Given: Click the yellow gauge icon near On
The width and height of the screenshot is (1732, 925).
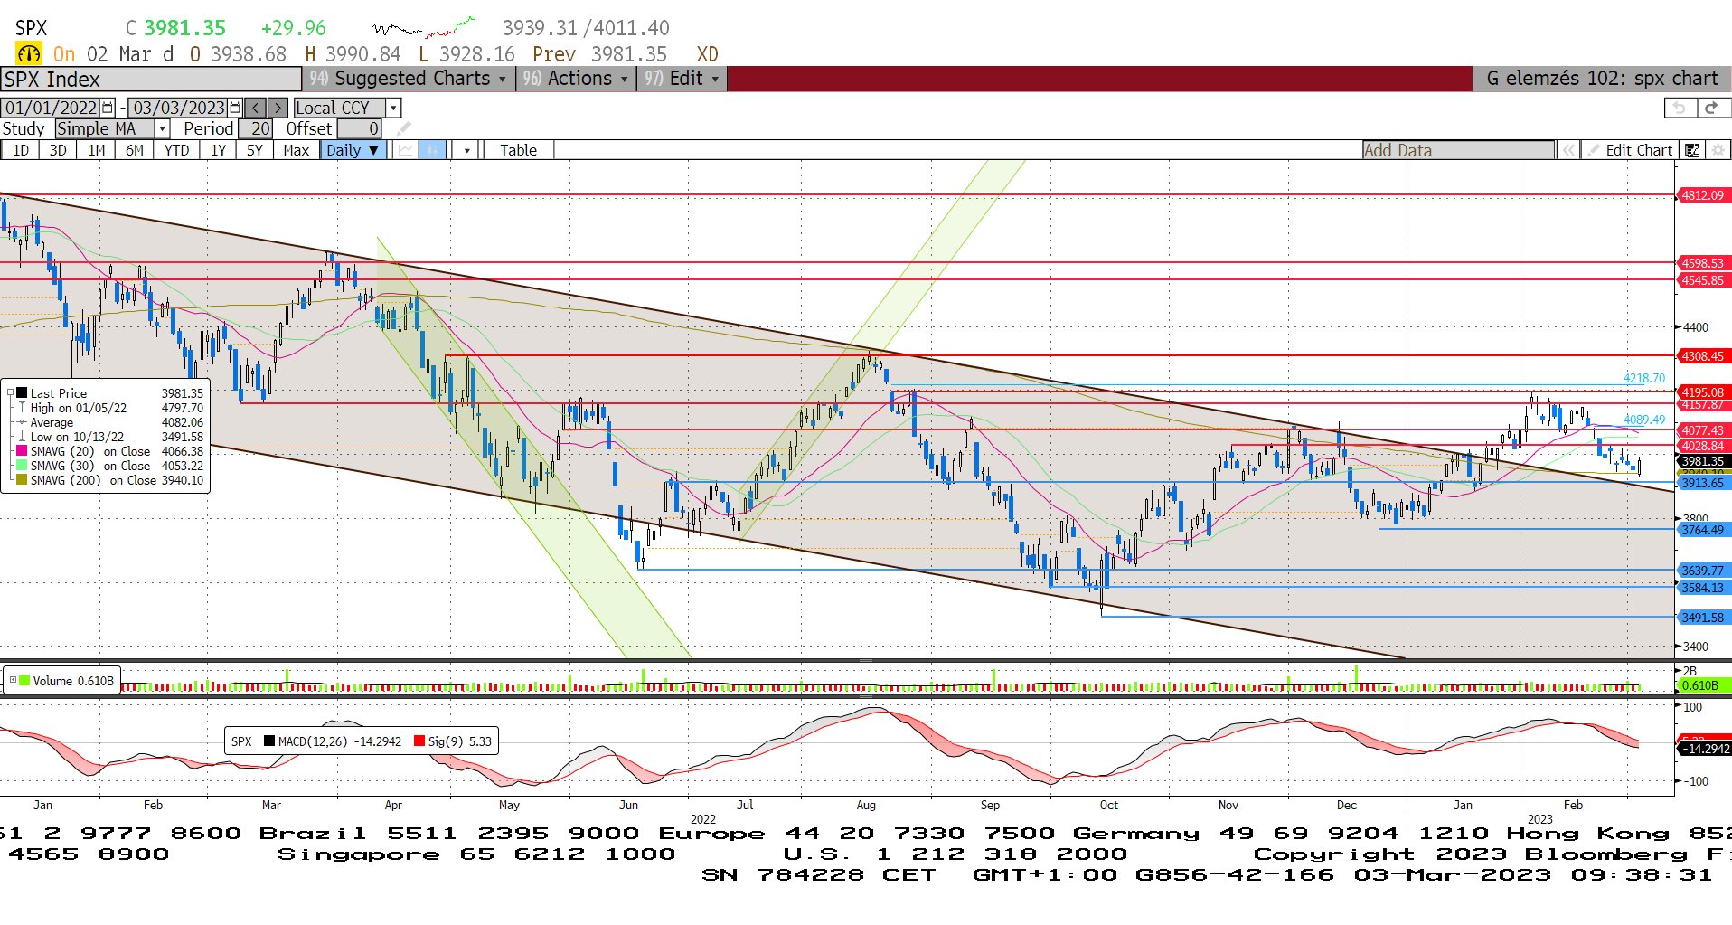Looking at the screenshot, I should pos(29,54).
